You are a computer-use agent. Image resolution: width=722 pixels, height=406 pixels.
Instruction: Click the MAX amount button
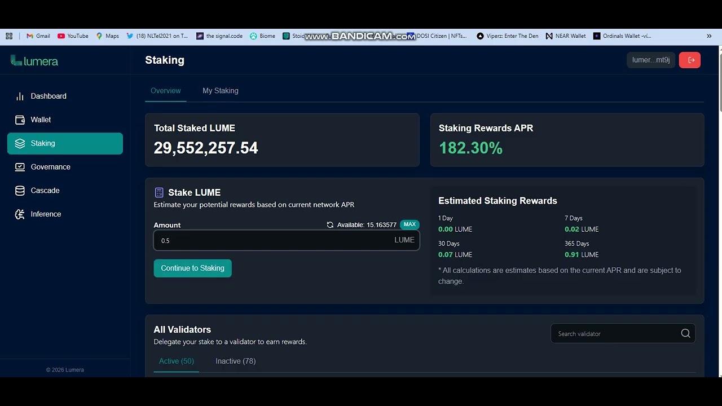(x=410, y=224)
